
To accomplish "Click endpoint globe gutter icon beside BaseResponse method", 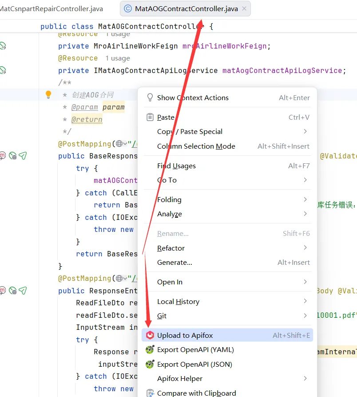I will pos(12,156).
